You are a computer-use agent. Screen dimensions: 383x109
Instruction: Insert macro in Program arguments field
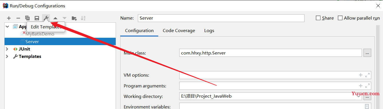[361, 86]
